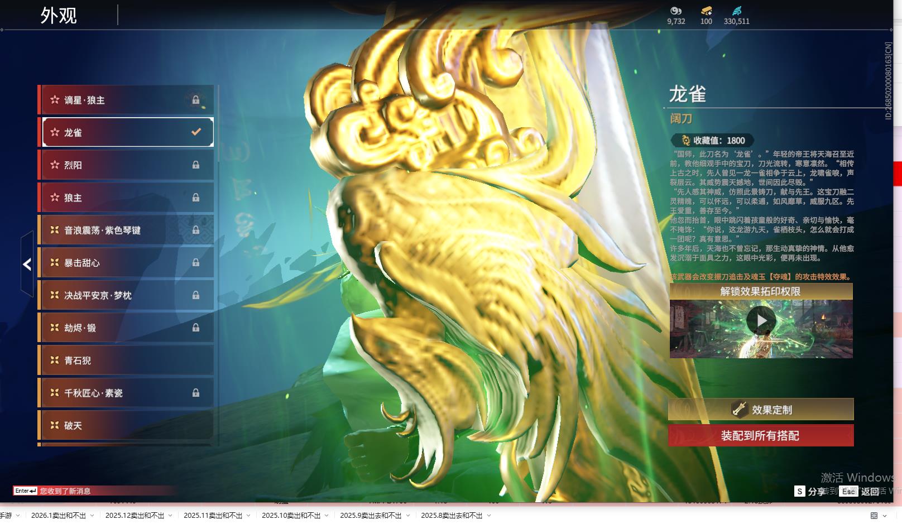The image size is (902, 524).
Task: Select the 摘星·狼主 skin entry
Action: pos(127,100)
